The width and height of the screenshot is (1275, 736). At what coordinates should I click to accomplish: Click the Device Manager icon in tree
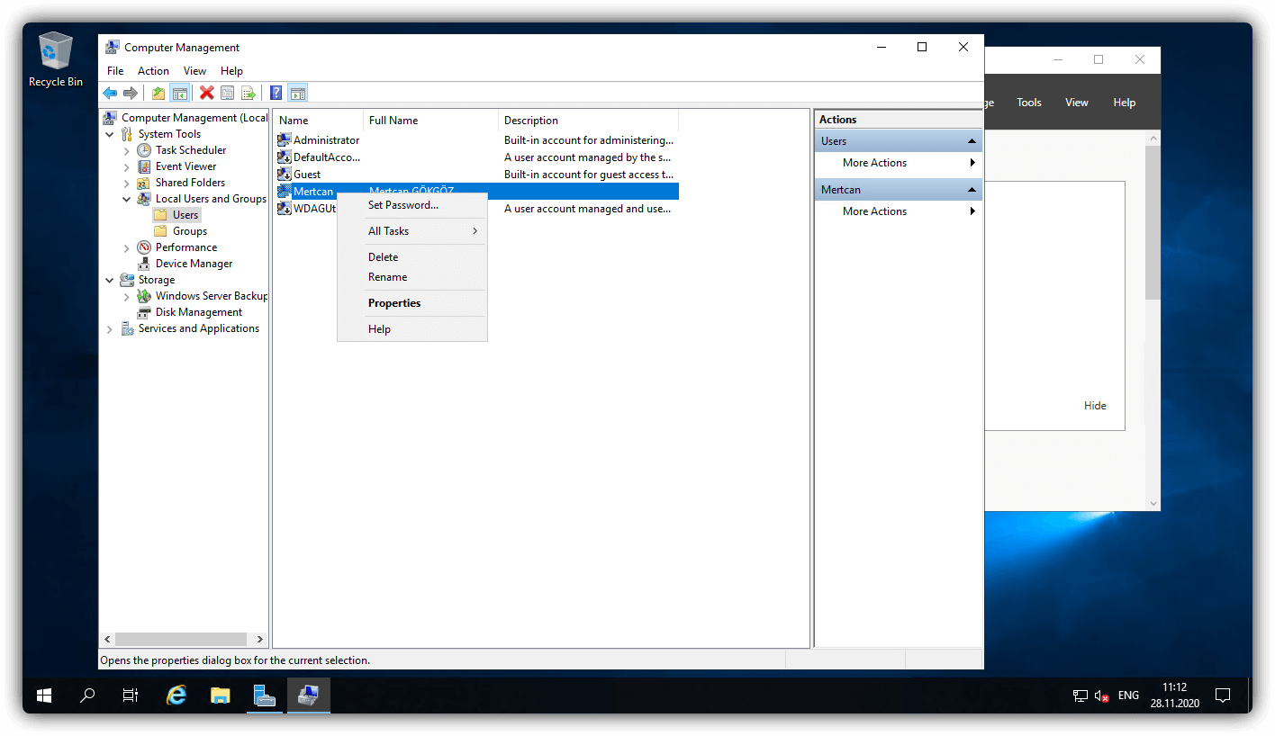144,264
